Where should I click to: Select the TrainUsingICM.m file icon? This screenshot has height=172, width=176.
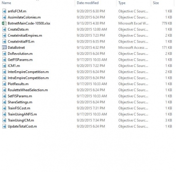pos(4,120)
